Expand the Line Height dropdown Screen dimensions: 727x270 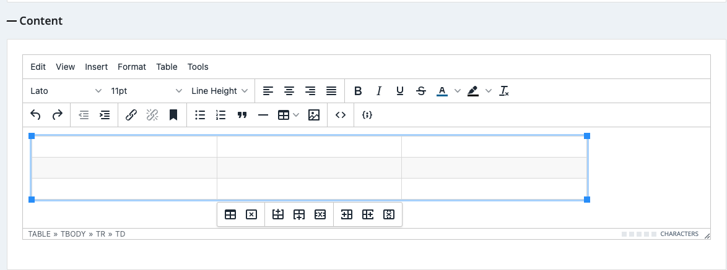coord(219,91)
